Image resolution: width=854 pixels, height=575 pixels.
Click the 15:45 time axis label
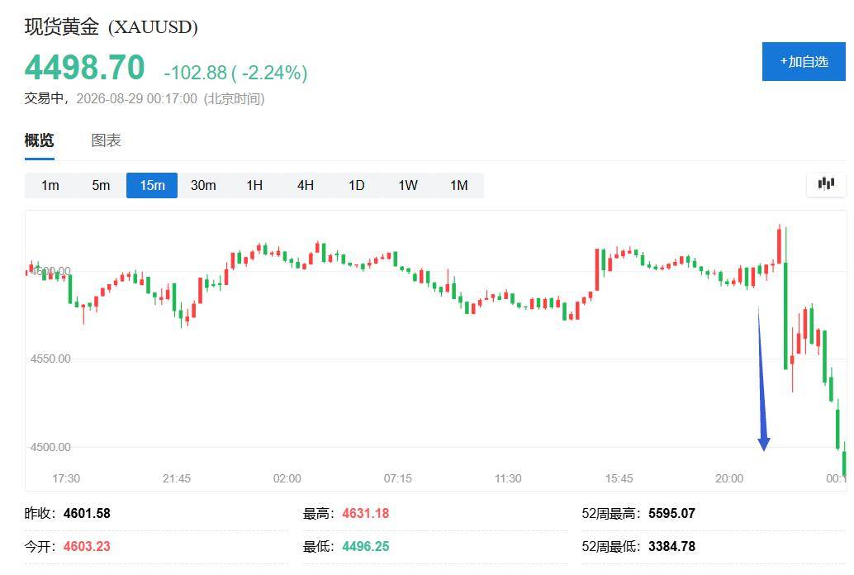point(619,478)
